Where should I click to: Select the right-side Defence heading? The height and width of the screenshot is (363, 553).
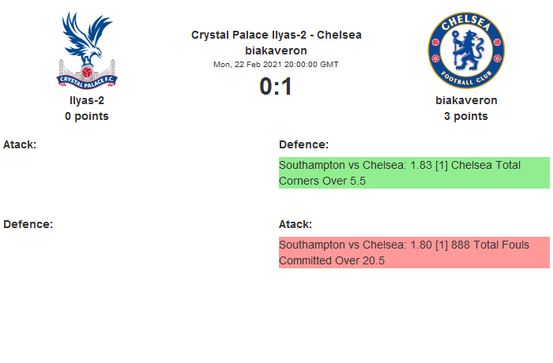coord(303,144)
